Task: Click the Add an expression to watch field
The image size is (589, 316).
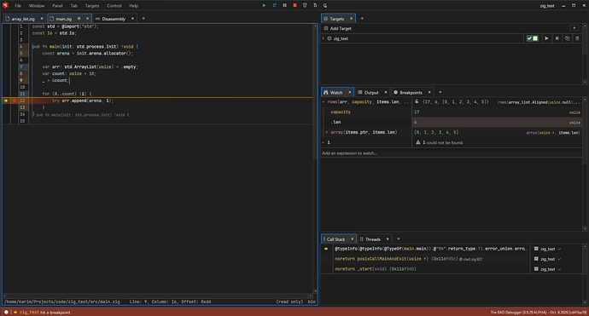Action: [x=452, y=153]
